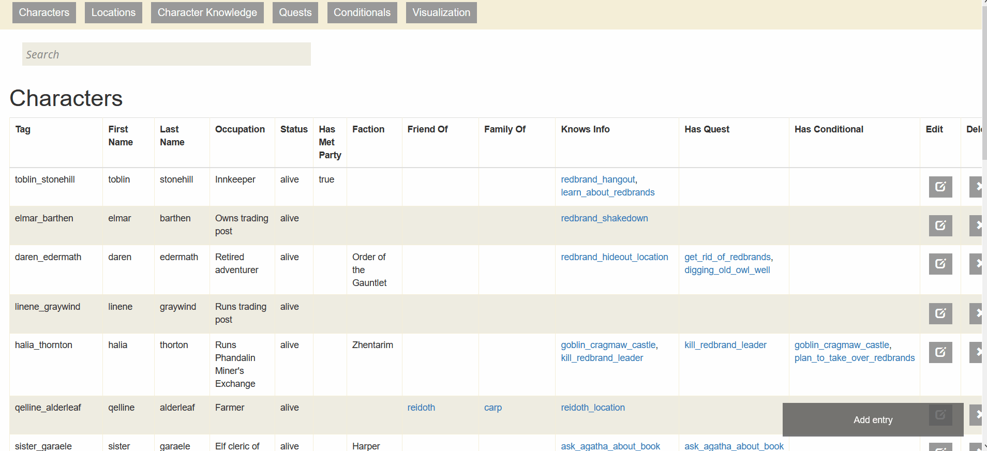Open kill_redbrand_leader in Knows Info column

602,358
